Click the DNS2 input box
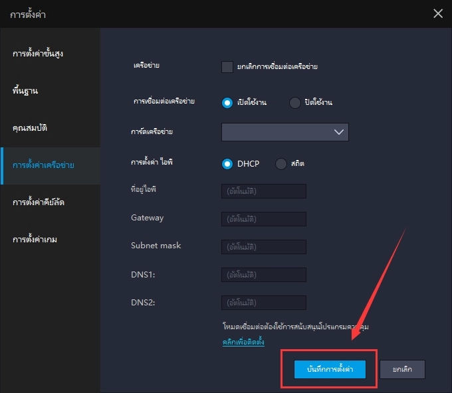 pos(264,303)
